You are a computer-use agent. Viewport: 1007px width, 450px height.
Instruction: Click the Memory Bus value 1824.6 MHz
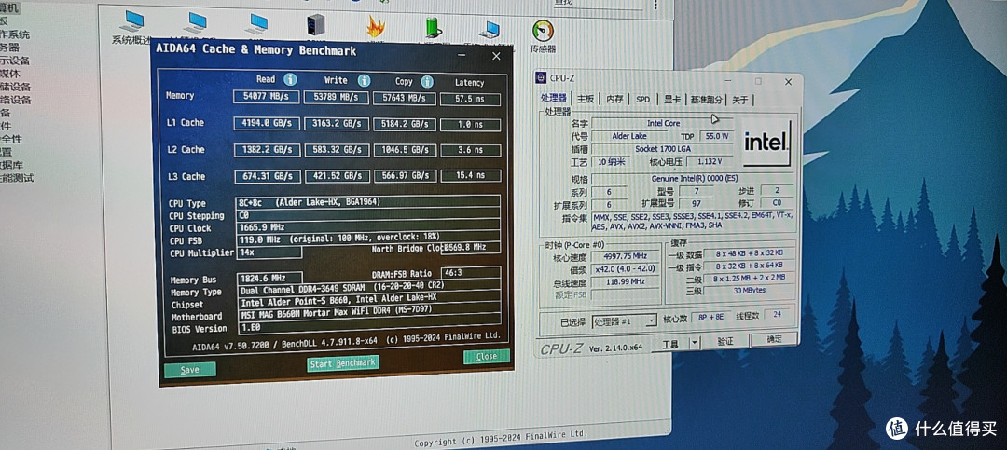tap(269, 279)
